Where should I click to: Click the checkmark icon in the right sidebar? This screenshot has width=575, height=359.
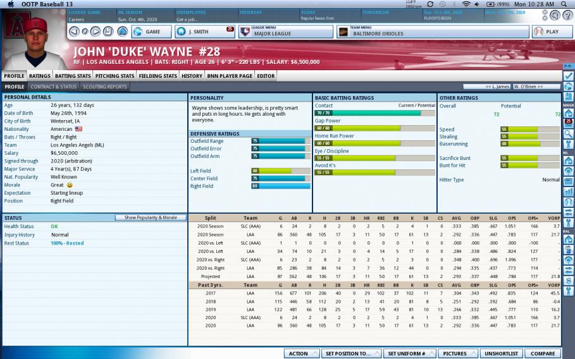coord(568,75)
